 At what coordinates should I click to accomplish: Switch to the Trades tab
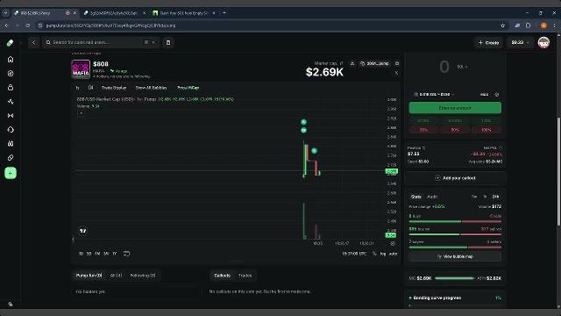245,276
